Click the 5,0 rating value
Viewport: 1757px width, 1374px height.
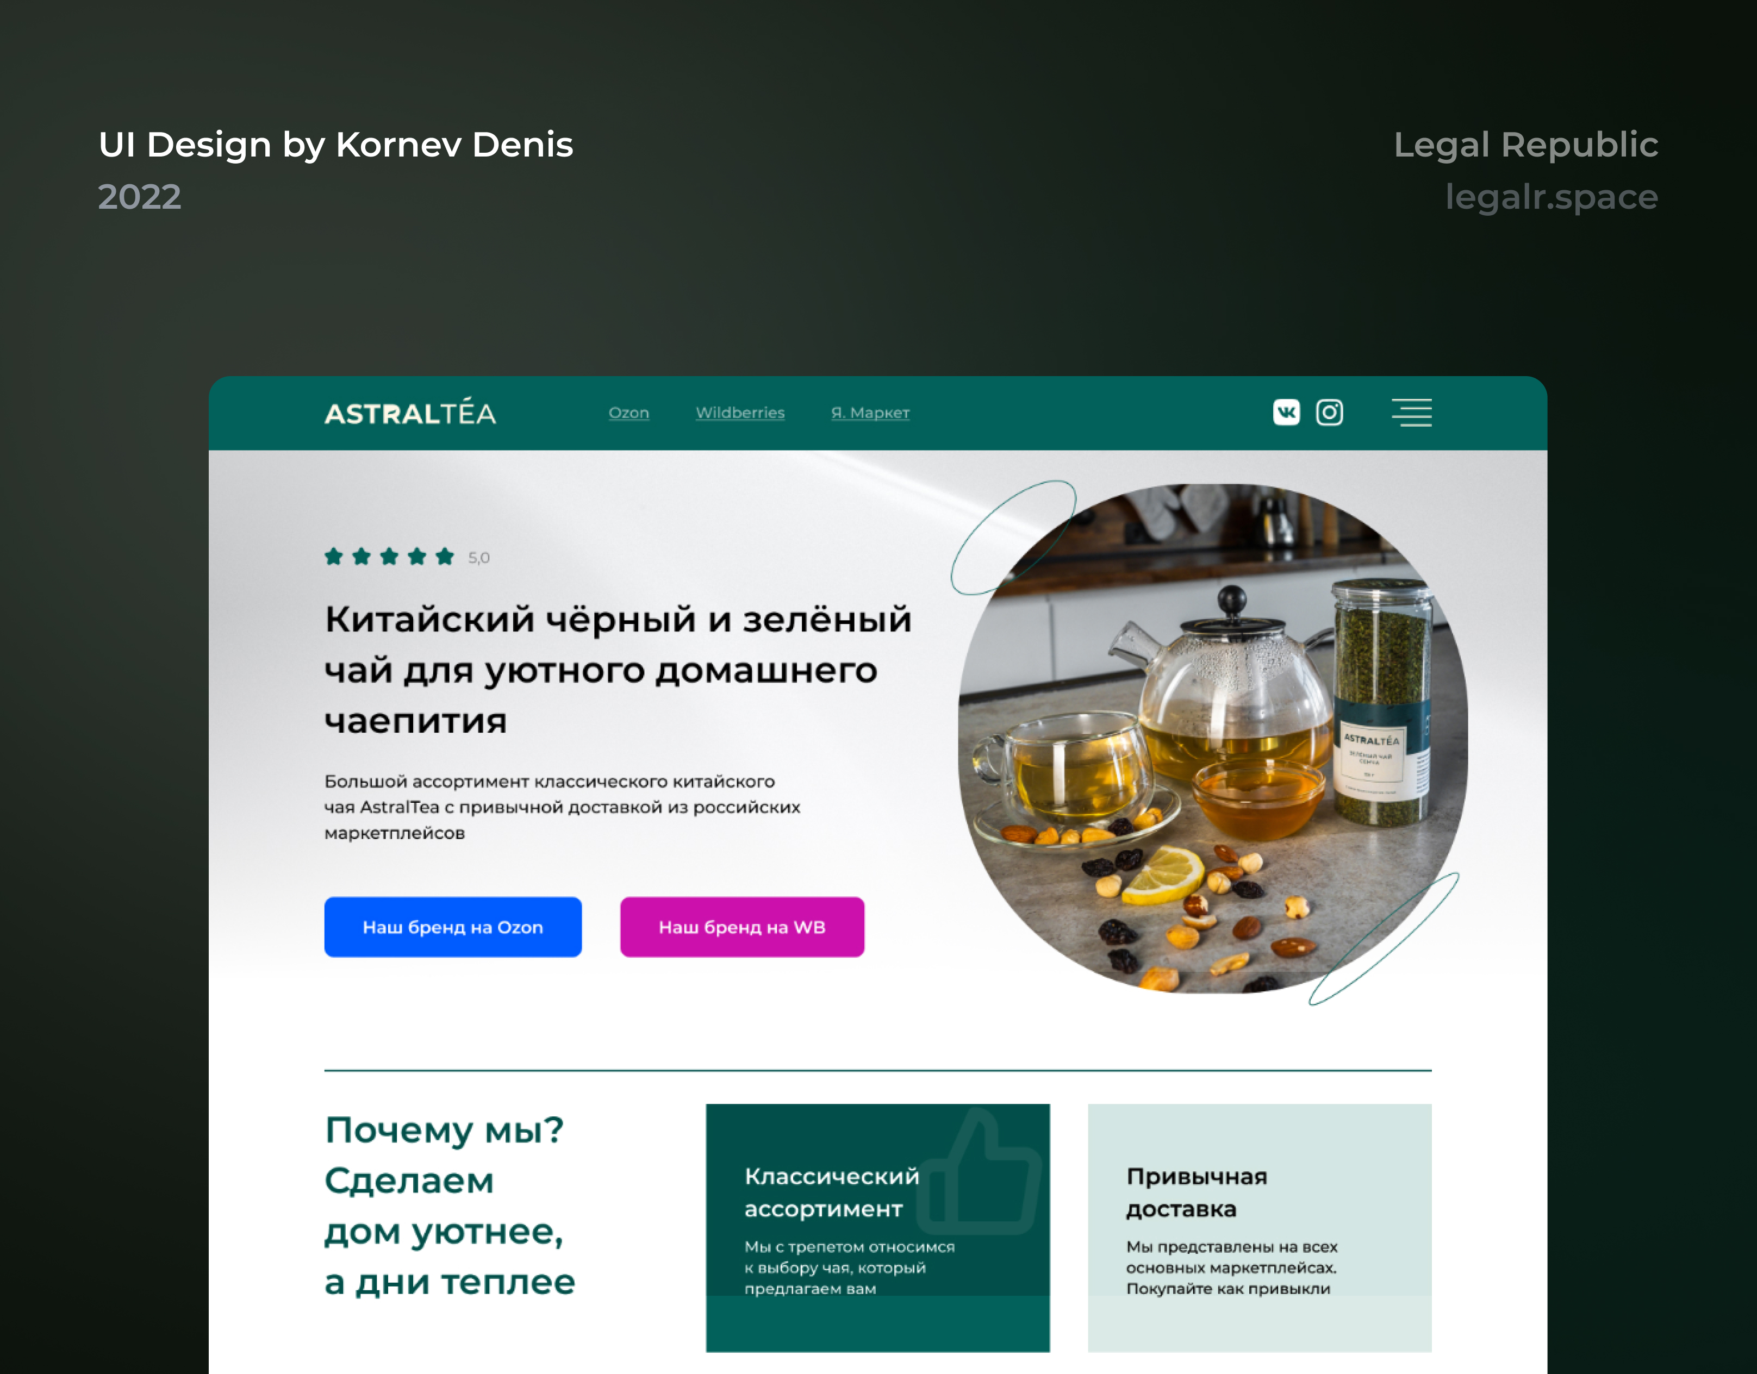tap(479, 558)
